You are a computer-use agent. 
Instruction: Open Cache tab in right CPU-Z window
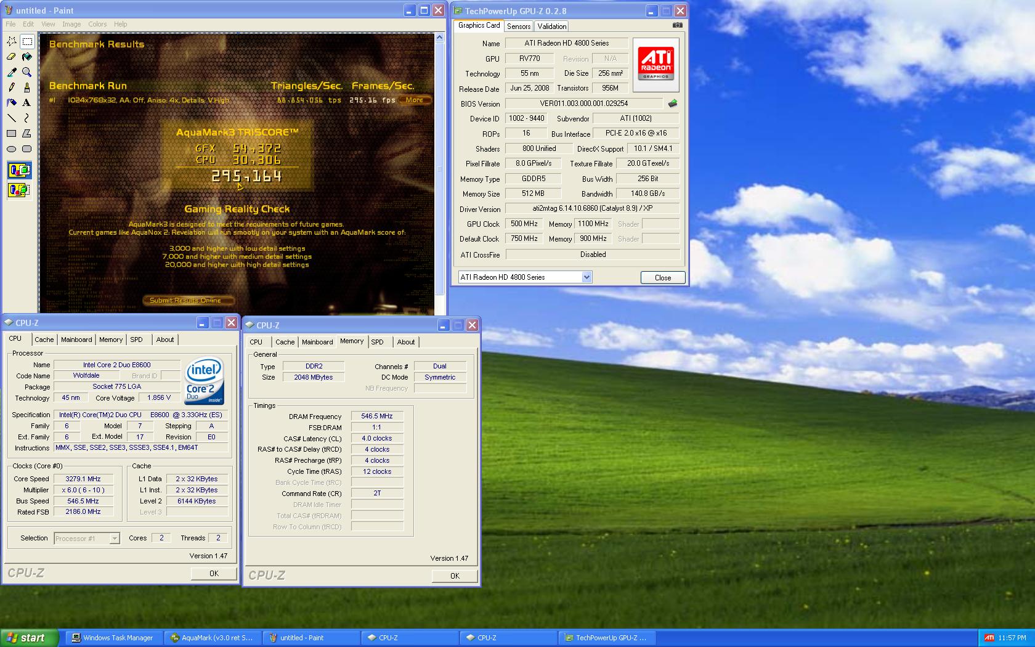(285, 342)
